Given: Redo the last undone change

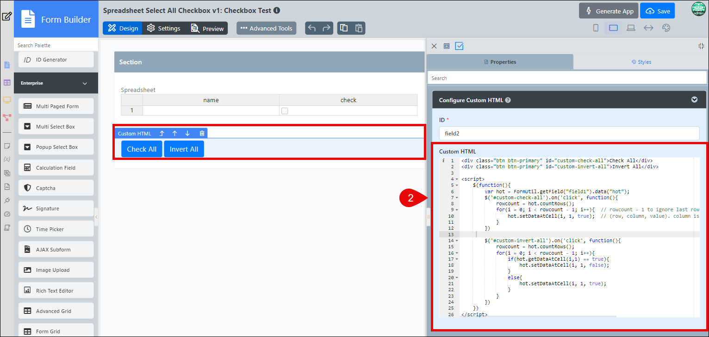Looking at the screenshot, I should [326, 28].
